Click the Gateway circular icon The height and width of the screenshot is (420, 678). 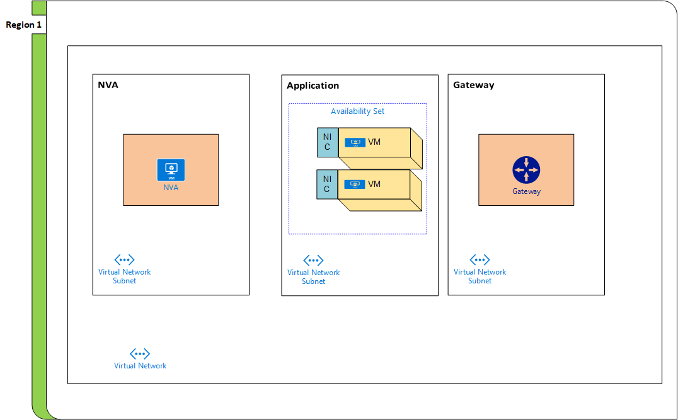[526, 169]
